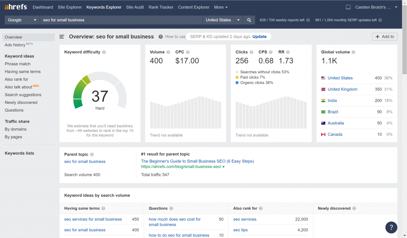This screenshot has width=407, height=238.
Task: Select Overview in the sidebar
Action: tap(29, 37)
